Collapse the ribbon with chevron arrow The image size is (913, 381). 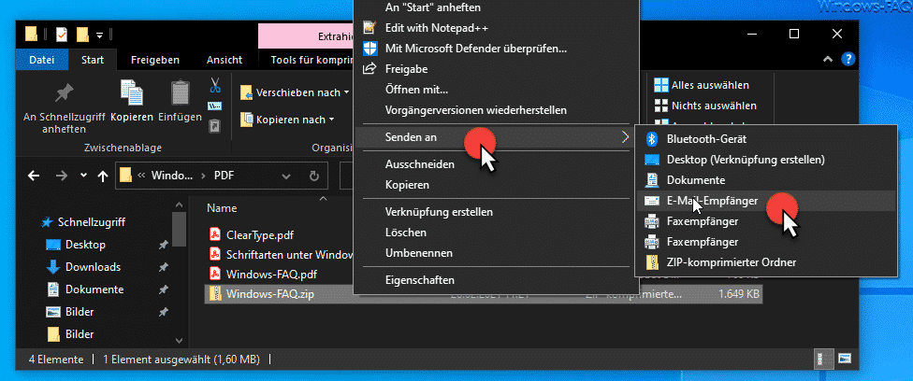[x=827, y=59]
